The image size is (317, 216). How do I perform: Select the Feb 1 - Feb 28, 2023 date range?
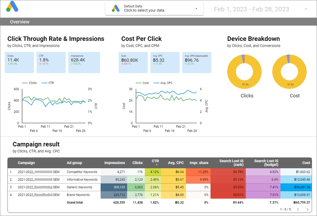coord(252,9)
